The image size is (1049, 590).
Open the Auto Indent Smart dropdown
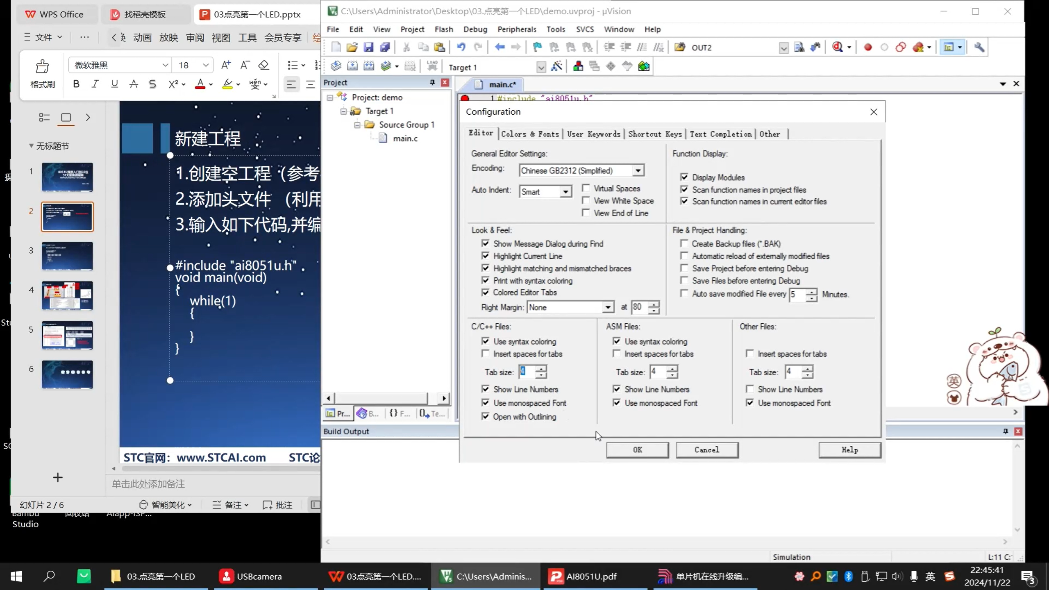565,192
